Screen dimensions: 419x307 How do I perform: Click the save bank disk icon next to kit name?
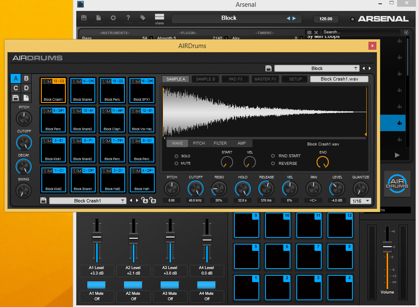pos(43,201)
